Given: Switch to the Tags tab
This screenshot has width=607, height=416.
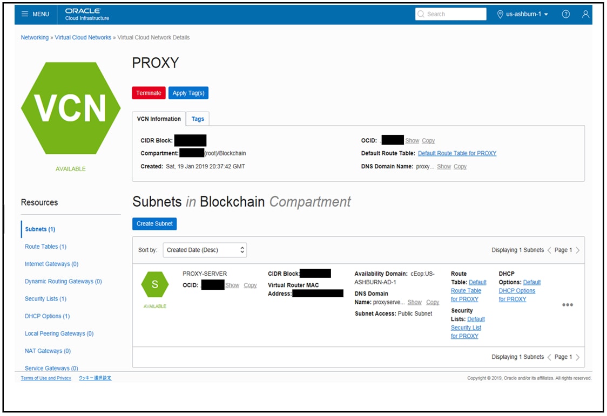Looking at the screenshot, I should pos(198,119).
